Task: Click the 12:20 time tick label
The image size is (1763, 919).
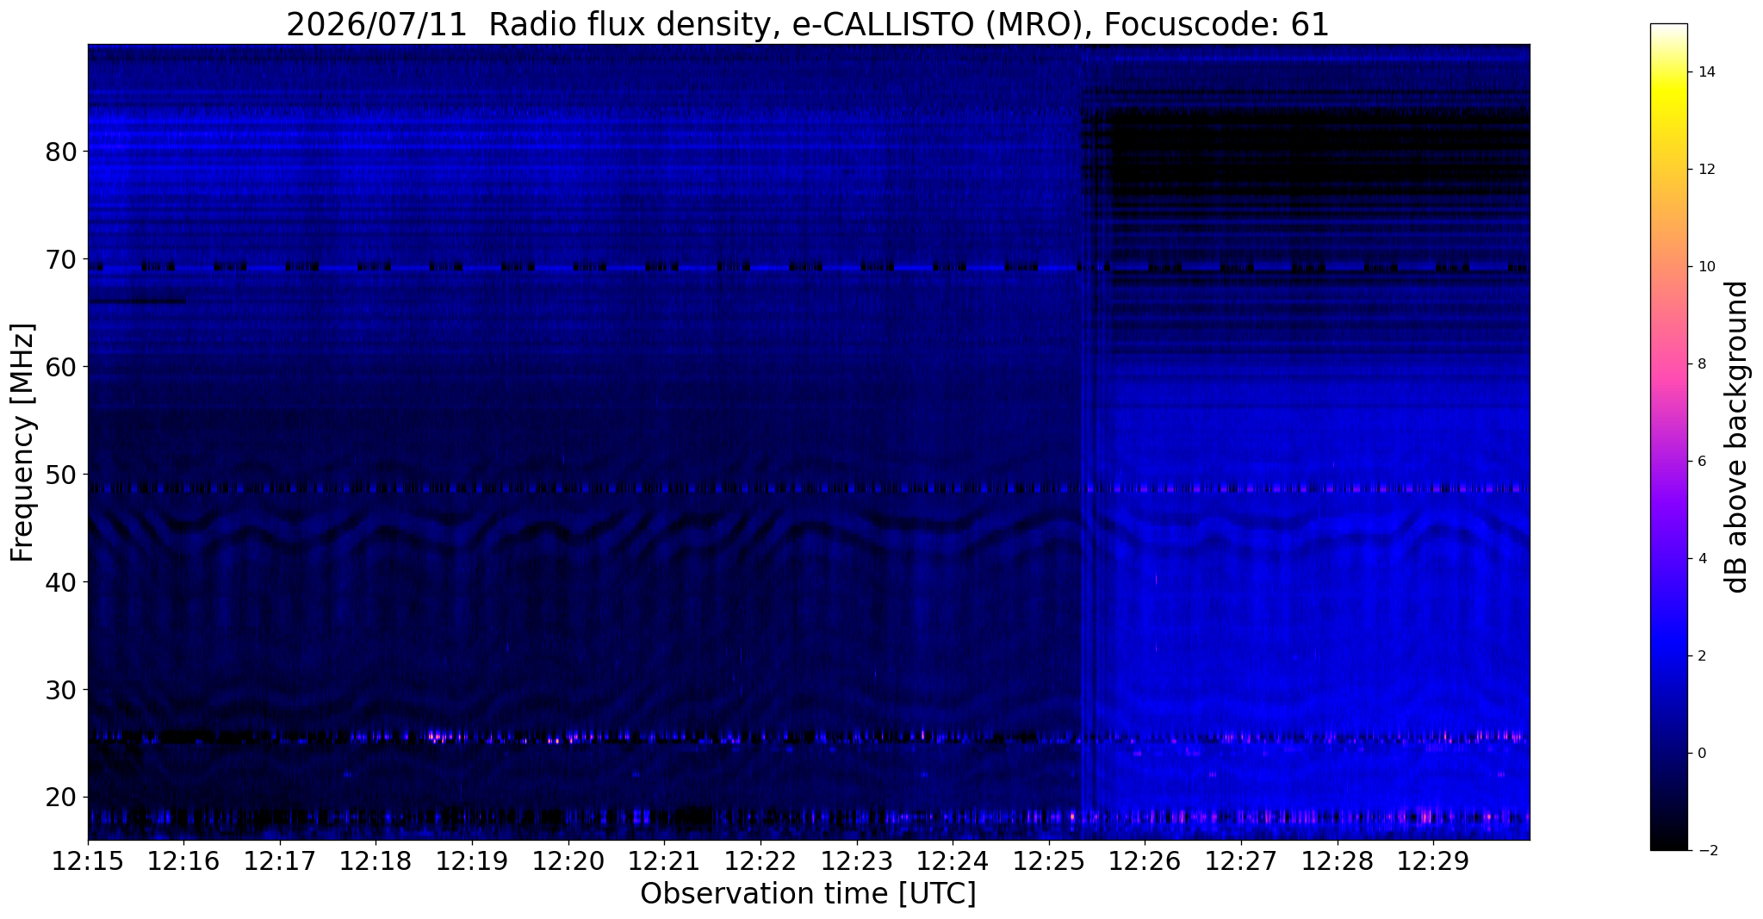Action: click(x=568, y=861)
